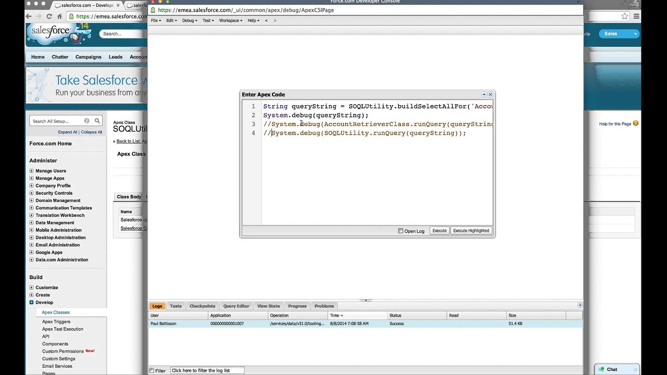Click the Salesforce global Search box
This screenshot has width=667, height=375.
pos(123,34)
